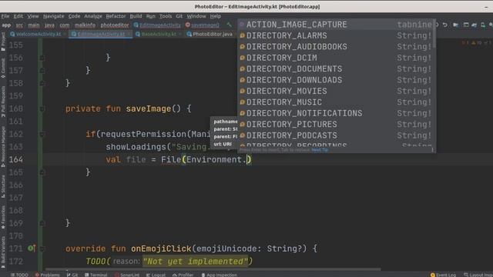Viewport: 493px width, 277px height.
Task: Click the 'photoeditor' breadcrumb segment
Action: tap(115, 25)
